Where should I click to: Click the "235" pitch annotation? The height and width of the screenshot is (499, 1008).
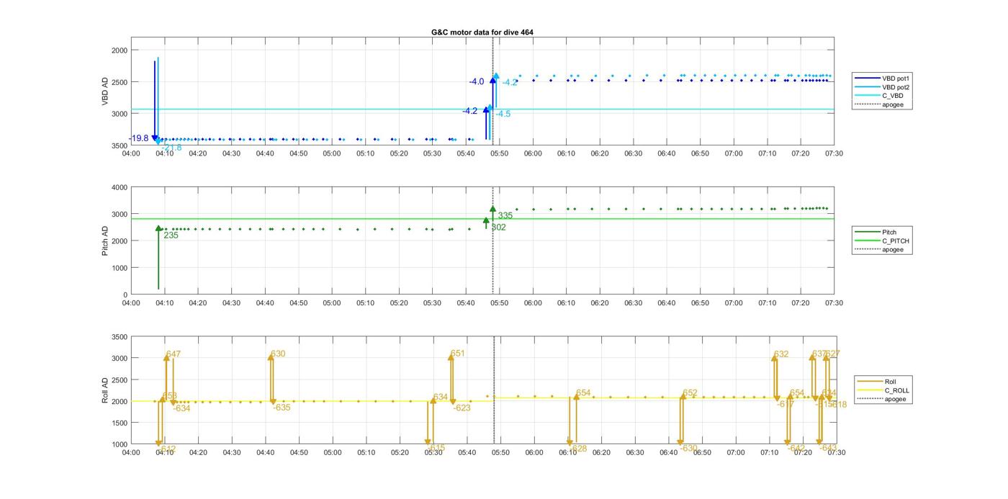(x=171, y=235)
